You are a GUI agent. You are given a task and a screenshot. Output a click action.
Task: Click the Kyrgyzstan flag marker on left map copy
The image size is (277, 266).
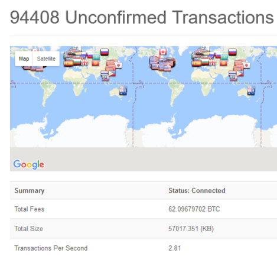(96, 63)
